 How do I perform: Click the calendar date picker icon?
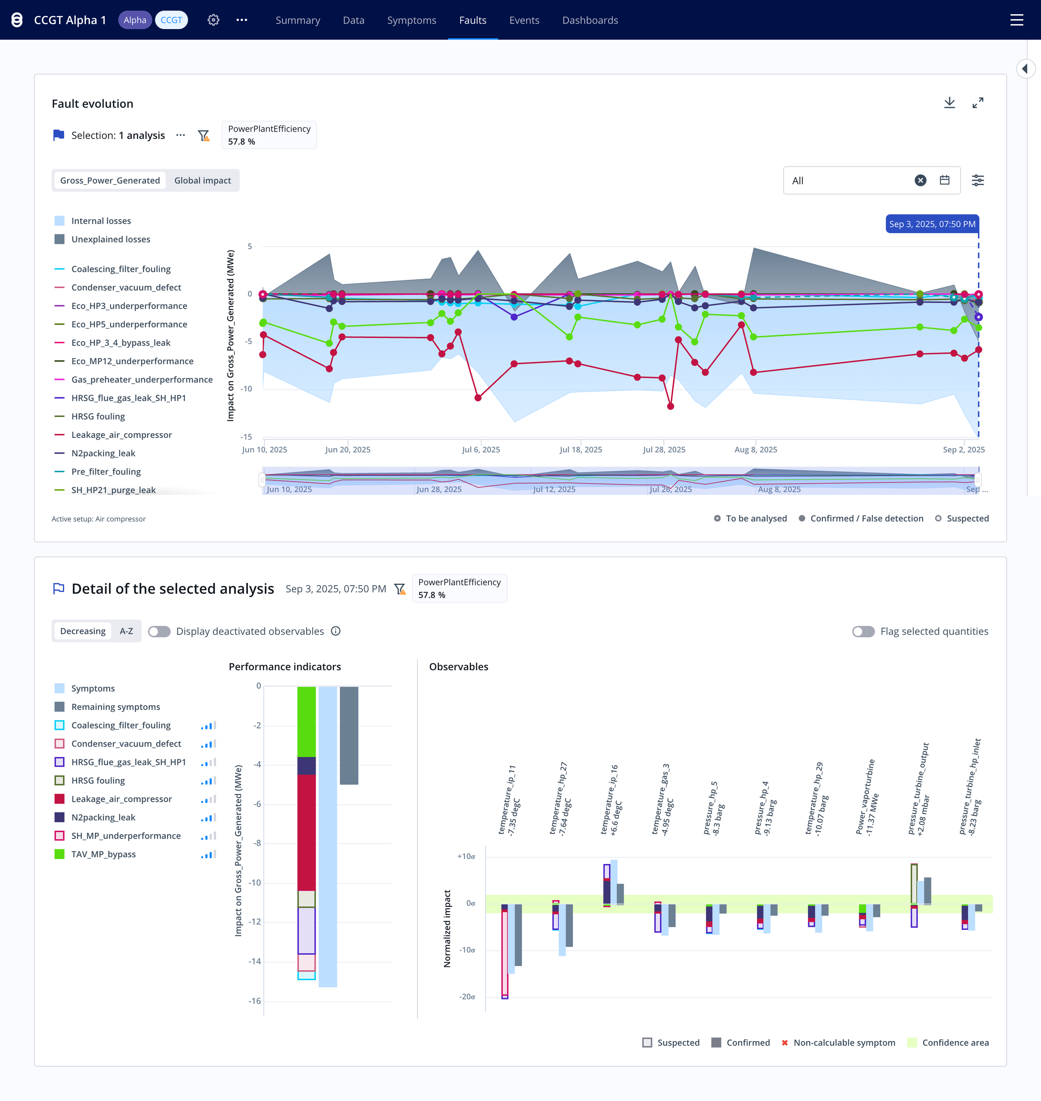pos(944,180)
